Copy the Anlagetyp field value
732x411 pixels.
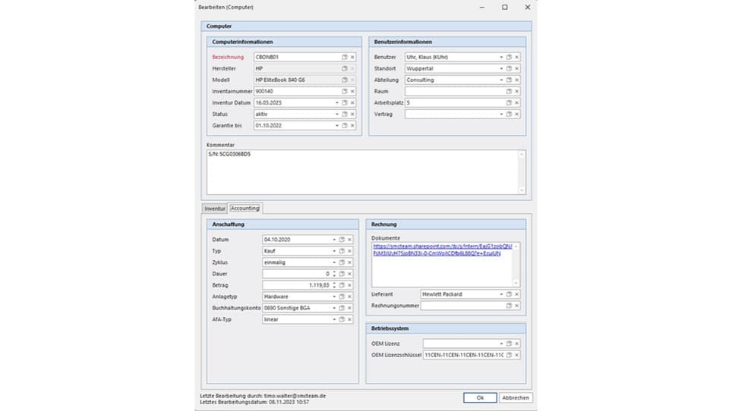click(342, 296)
